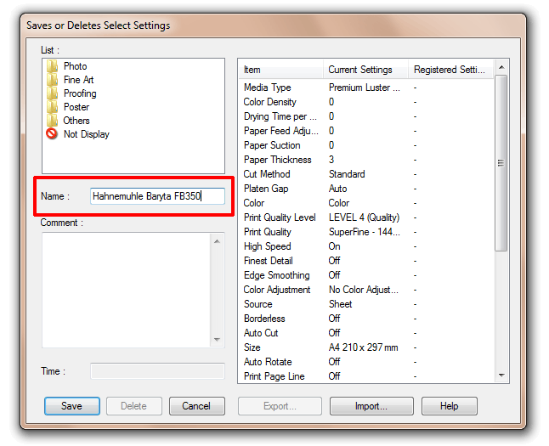Select the Auto Cut row
Screen dimensions: 549x446
(366, 333)
